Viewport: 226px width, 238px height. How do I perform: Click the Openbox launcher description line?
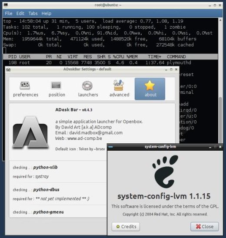click(99, 122)
